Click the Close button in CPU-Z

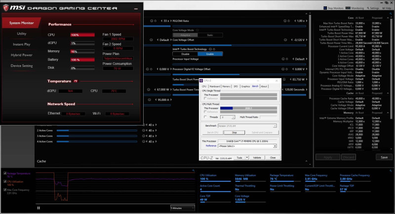[273, 158]
